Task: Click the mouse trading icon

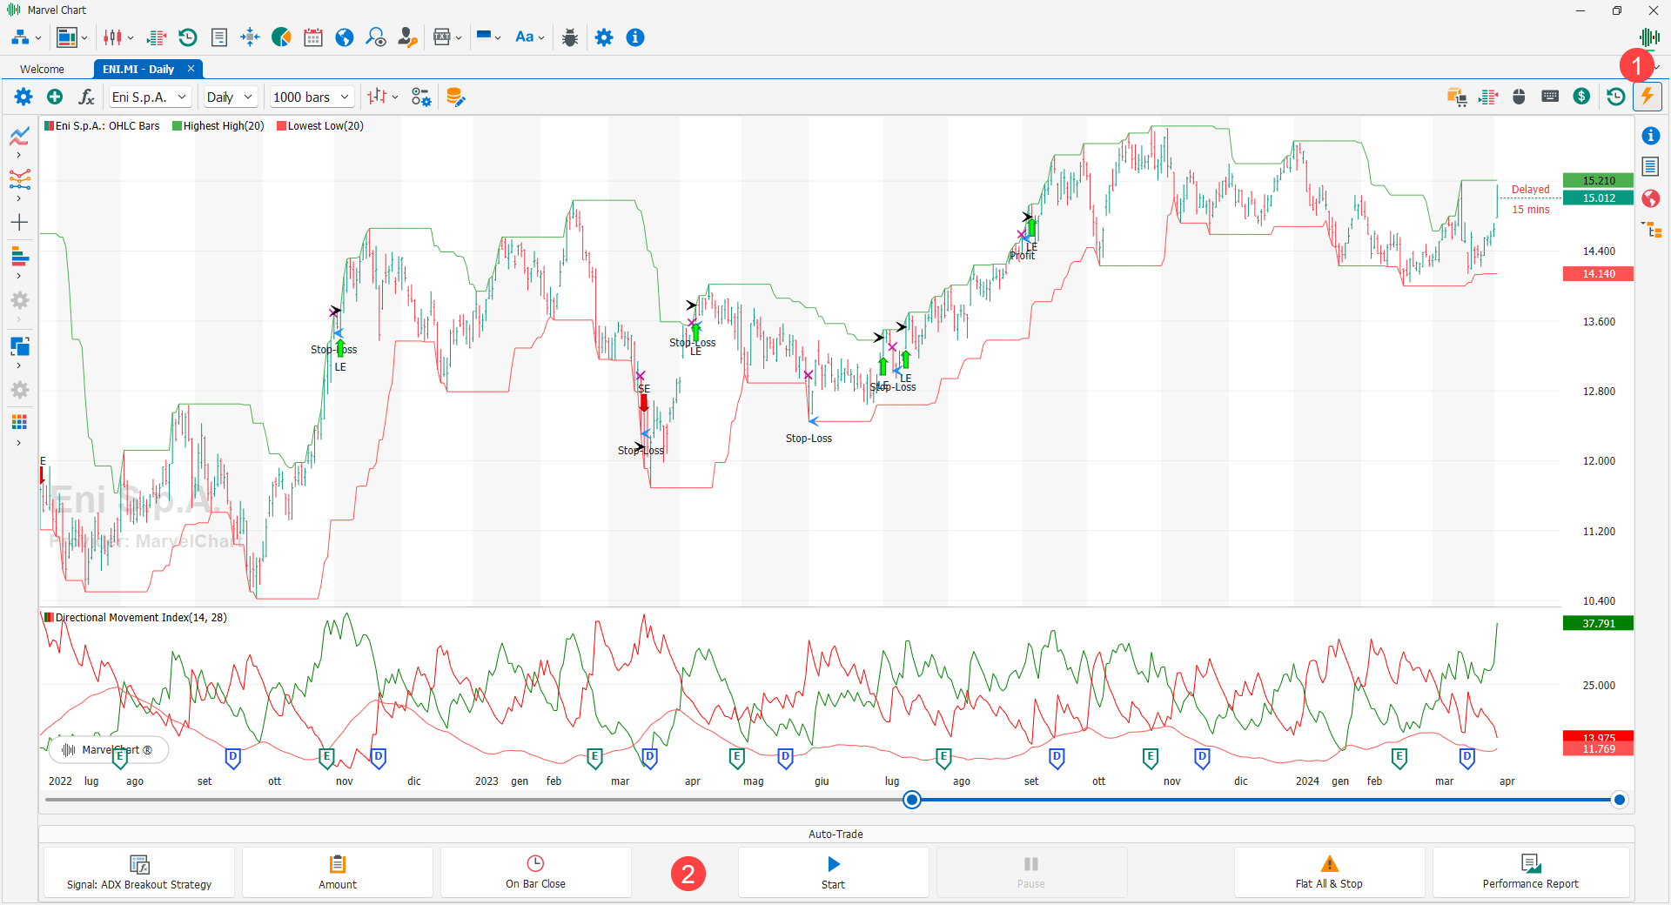Action: (x=1519, y=97)
